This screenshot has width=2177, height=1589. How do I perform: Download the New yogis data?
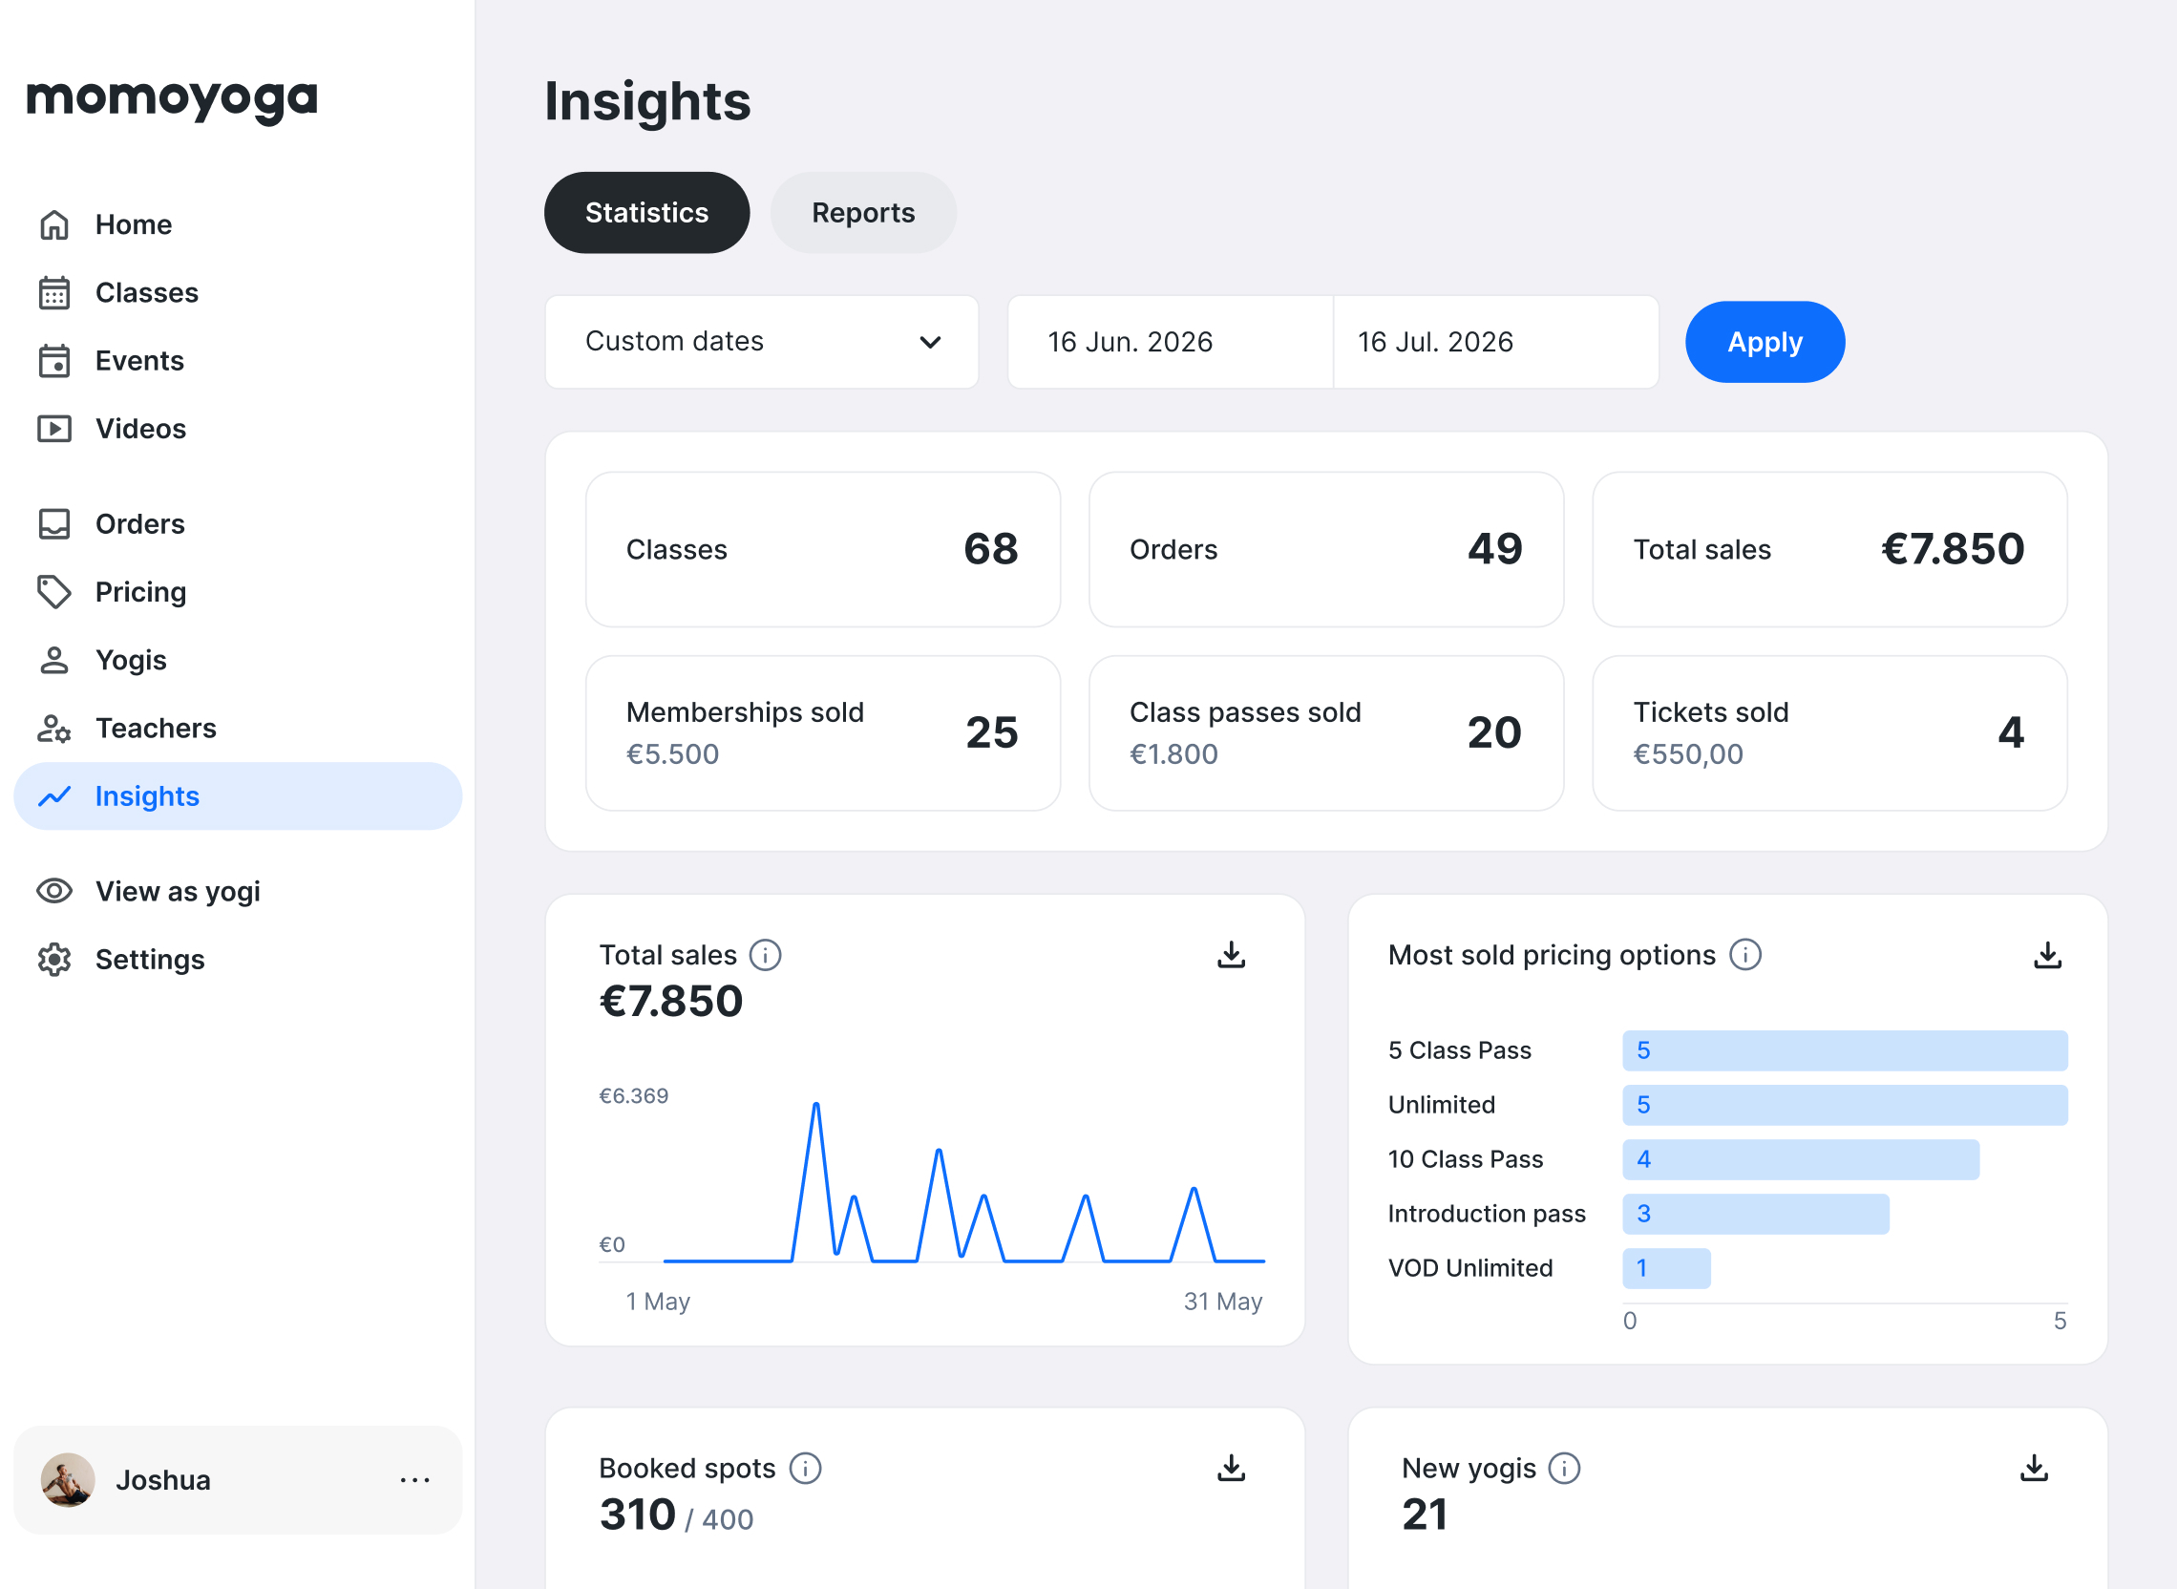point(2033,1468)
